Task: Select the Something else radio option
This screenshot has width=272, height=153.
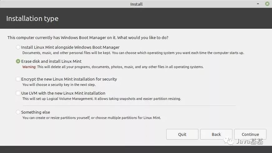Action: pos(18,112)
